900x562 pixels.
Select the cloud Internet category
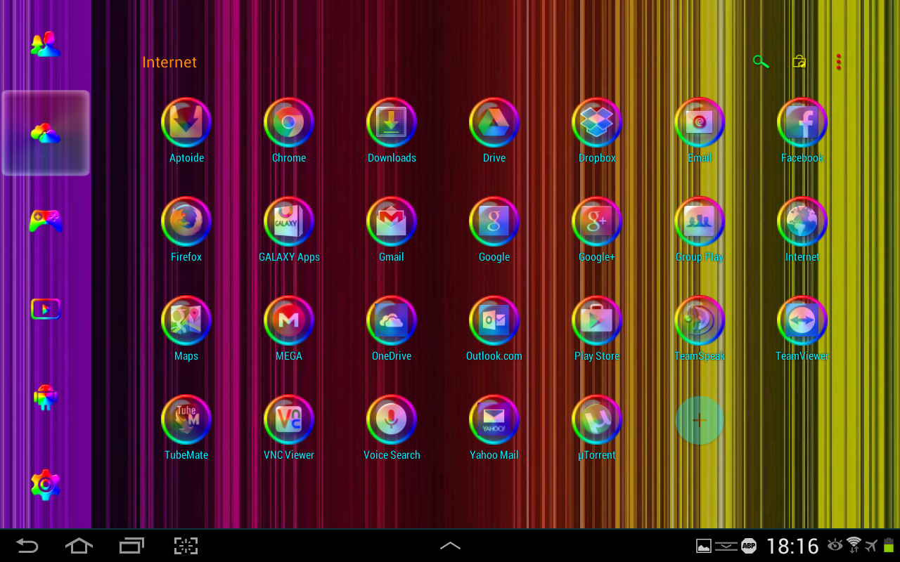tap(46, 133)
